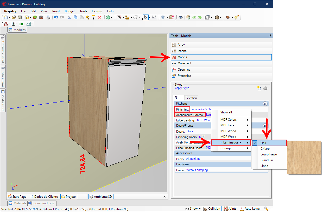This screenshot has height=212, width=323.
Task: Cut selection with the scissors icon
Action: click(x=69, y=17)
